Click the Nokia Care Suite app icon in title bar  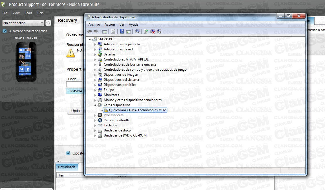[x=3, y=4]
